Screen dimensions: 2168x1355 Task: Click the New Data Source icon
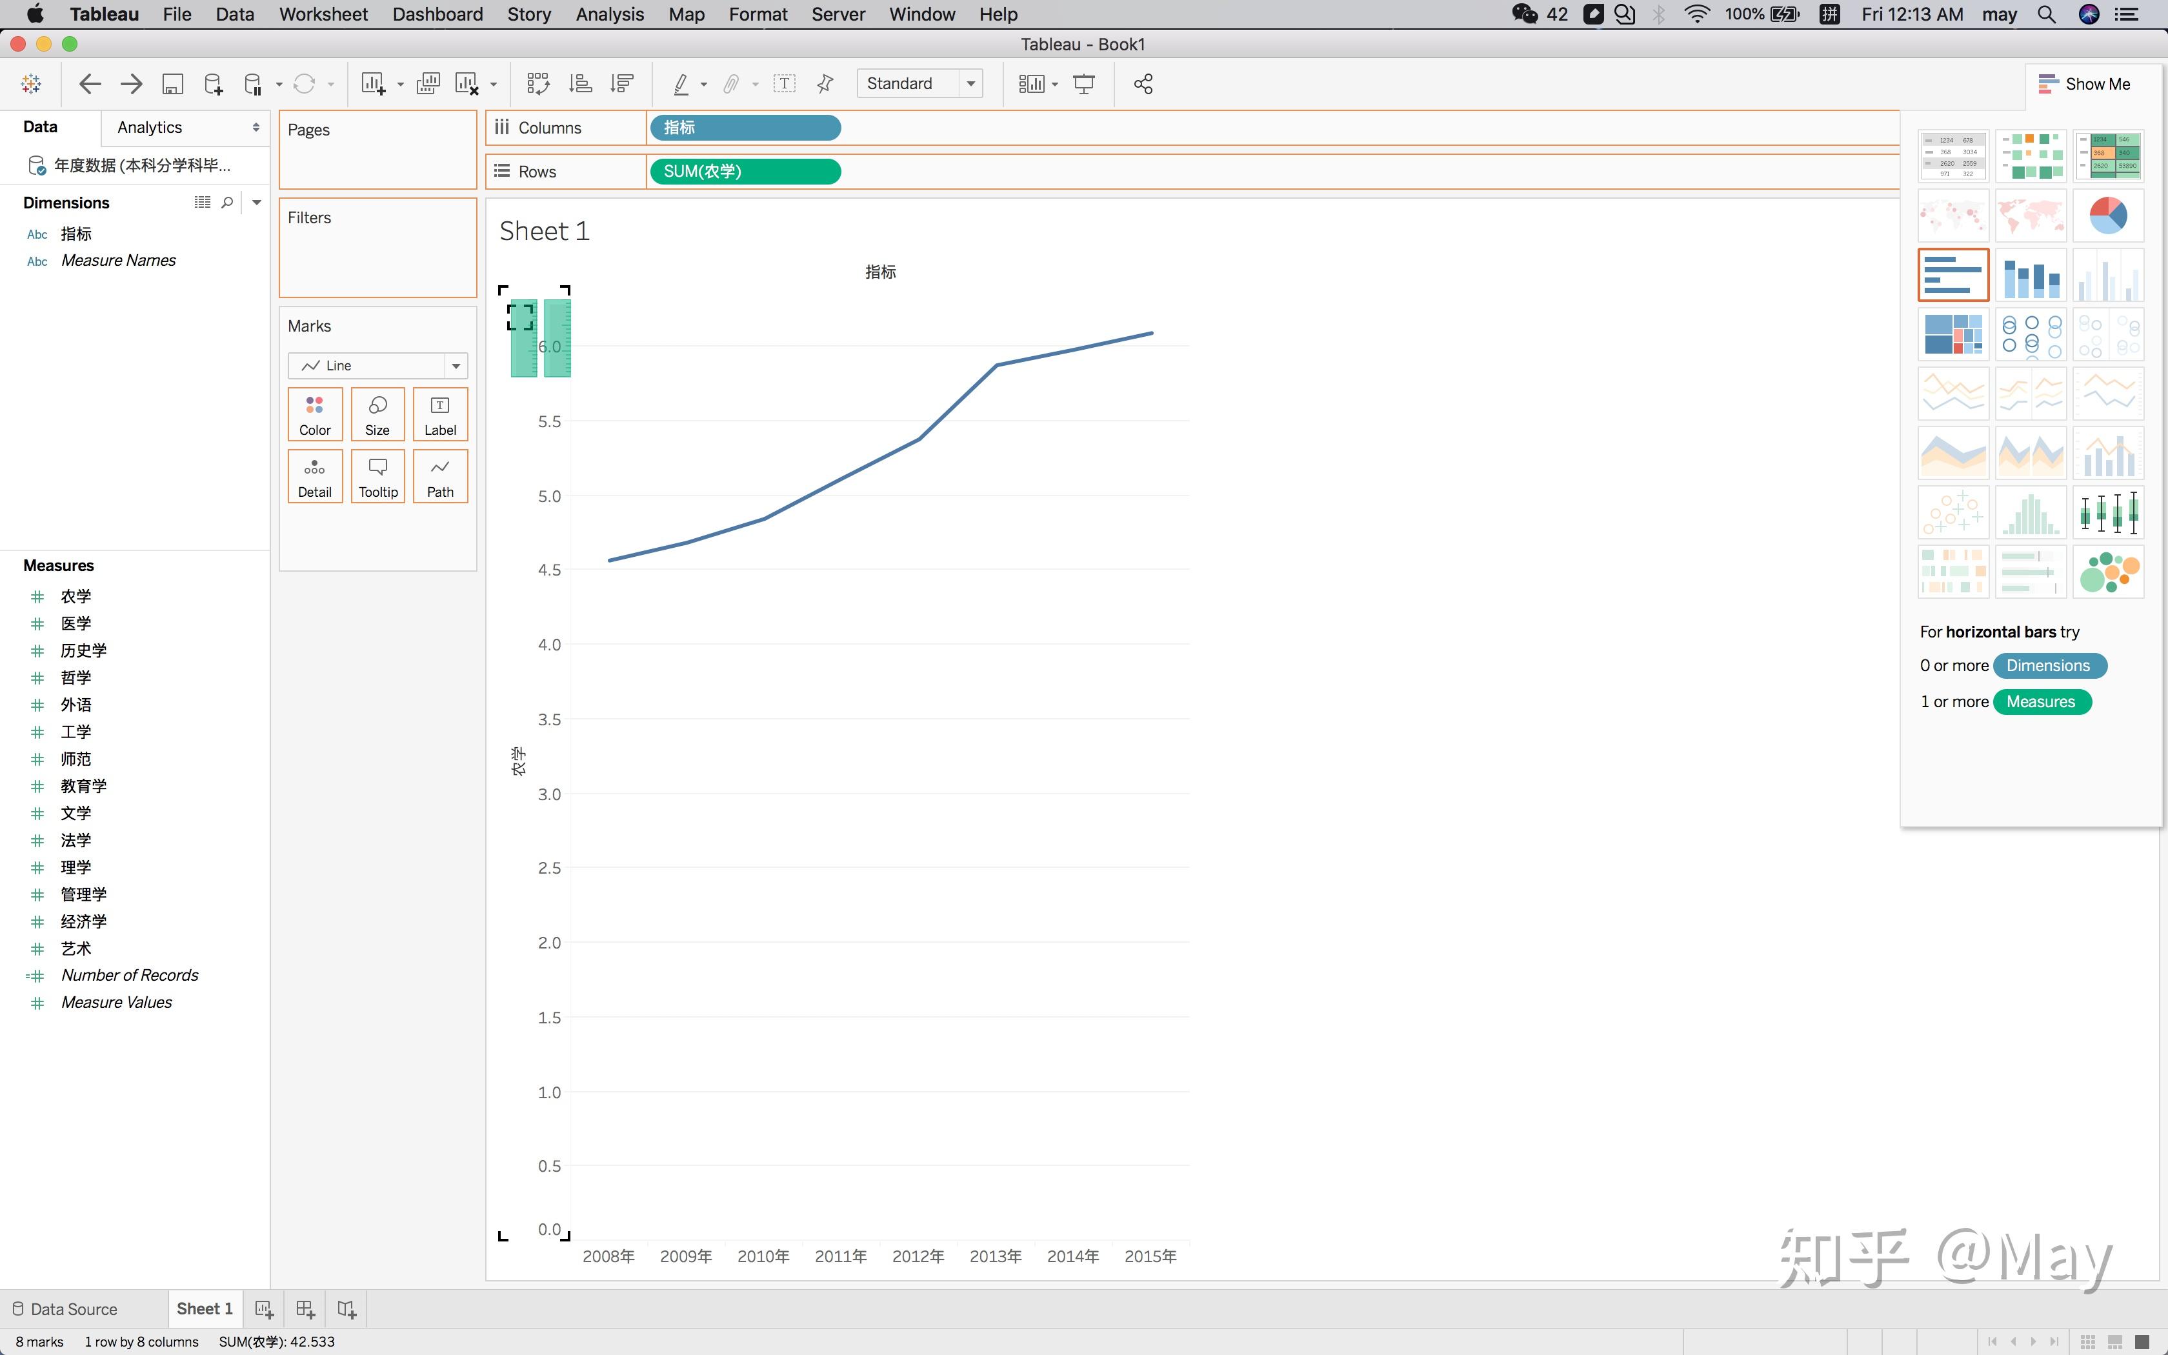pos(213,83)
